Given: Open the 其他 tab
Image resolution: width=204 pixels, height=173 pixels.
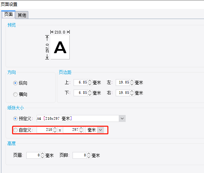Looking at the screenshot, I should [22, 15].
